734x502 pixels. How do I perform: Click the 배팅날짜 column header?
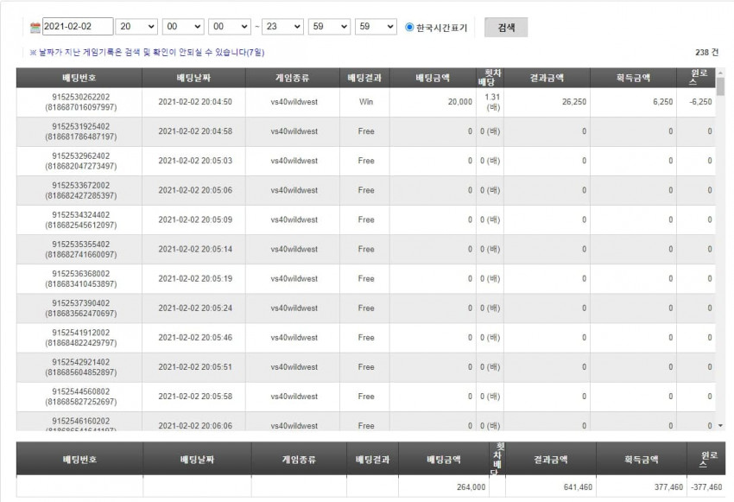pos(193,78)
